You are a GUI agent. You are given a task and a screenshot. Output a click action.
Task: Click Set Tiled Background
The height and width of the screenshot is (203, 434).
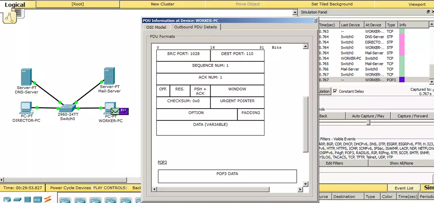pos(332,4)
